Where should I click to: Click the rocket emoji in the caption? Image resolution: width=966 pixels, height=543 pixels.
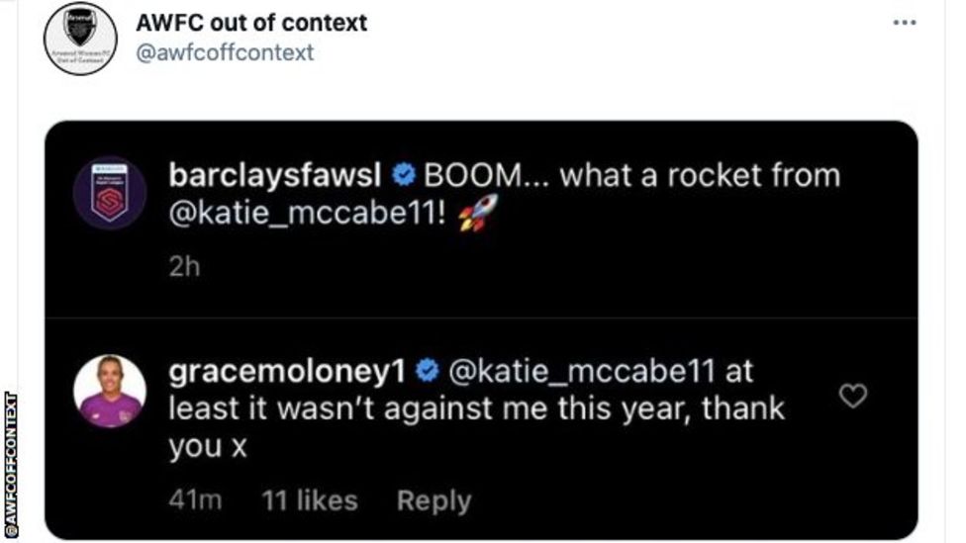478,214
